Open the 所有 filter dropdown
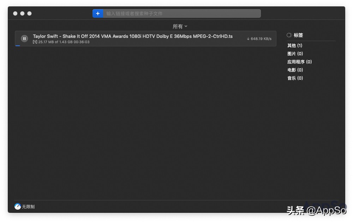This screenshot has width=353, height=222. click(x=180, y=26)
